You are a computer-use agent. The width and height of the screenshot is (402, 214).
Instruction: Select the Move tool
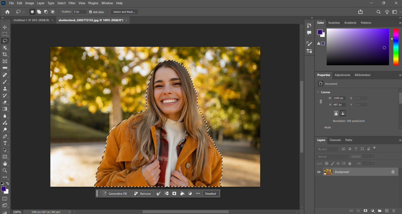pos(5,27)
